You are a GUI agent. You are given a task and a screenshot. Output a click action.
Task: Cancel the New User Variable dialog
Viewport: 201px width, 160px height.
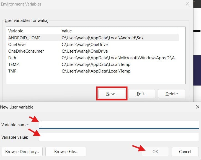(x=185, y=151)
